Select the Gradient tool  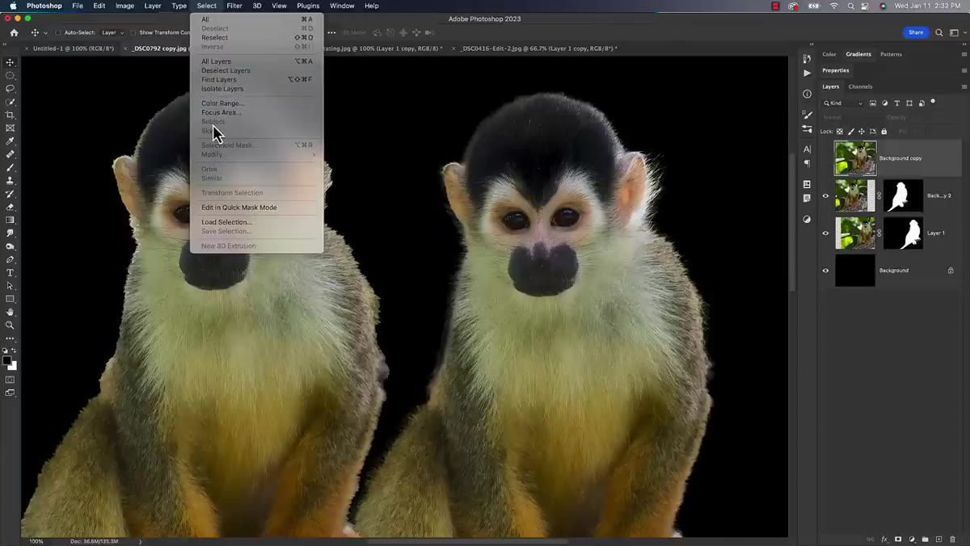click(11, 220)
